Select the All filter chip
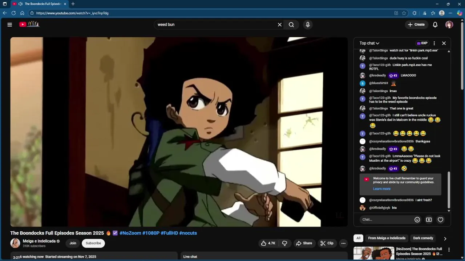This screenshot has height=261, width=465. pos(358,238)
